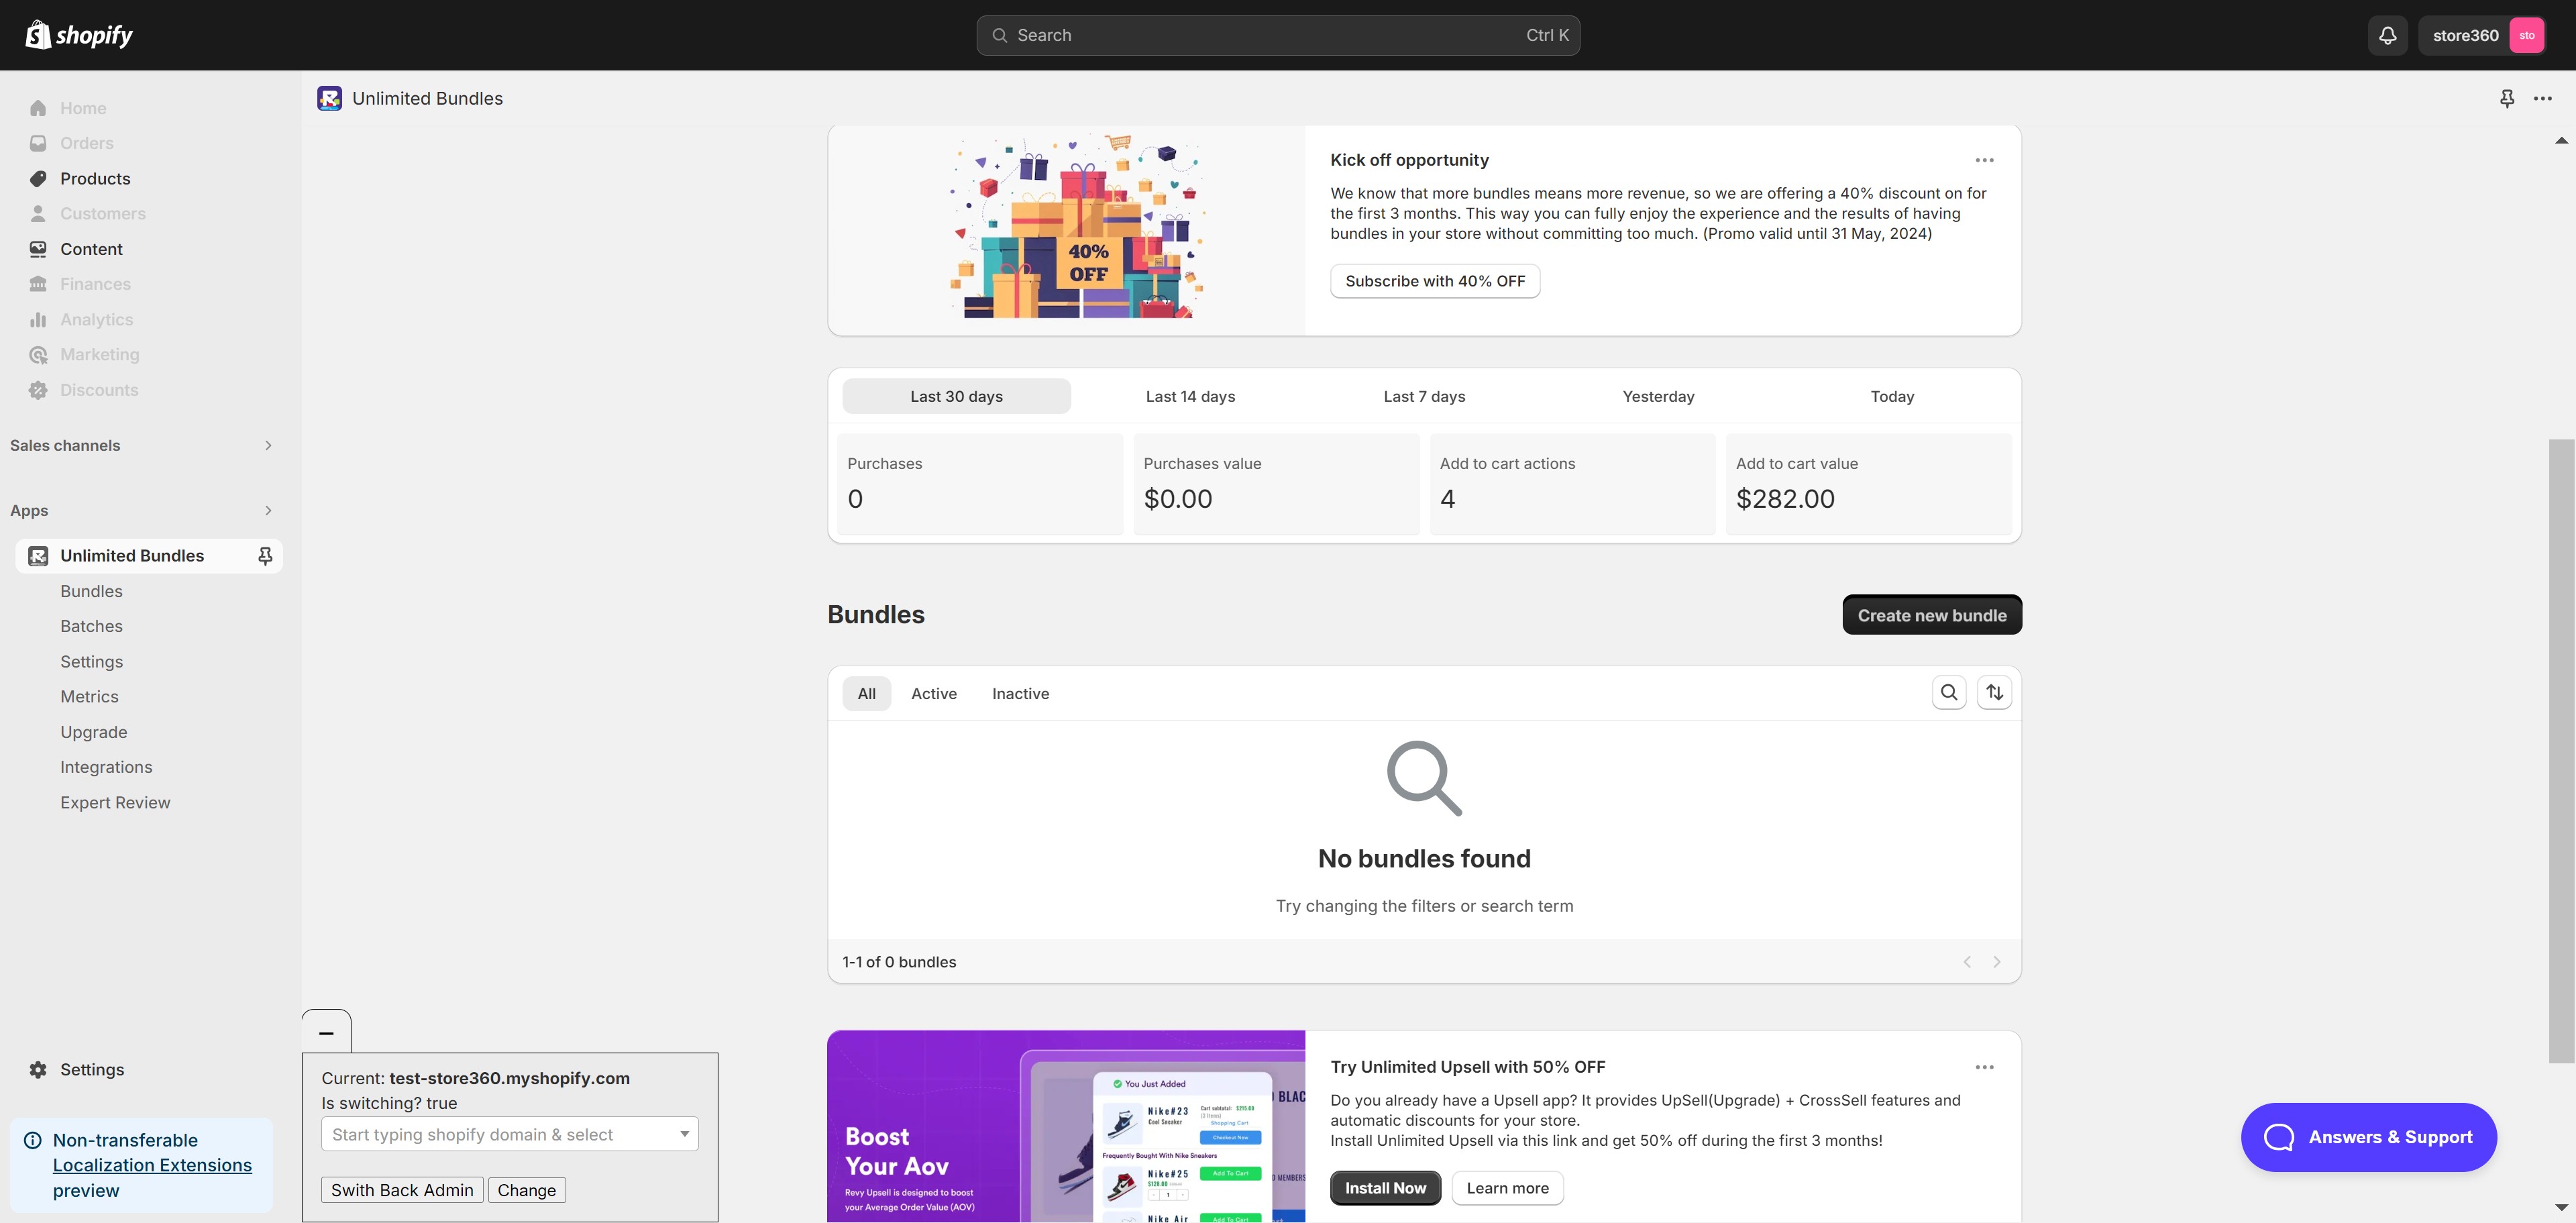Click Create new bundle button
The image size is (2576, 1223).
pyautogui.click(x=1931, y=615)
